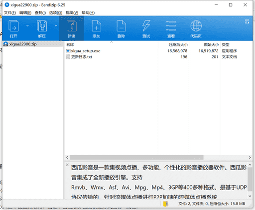
Task: Click the 查看 (View) list icon
Action: tap(171, 28)
